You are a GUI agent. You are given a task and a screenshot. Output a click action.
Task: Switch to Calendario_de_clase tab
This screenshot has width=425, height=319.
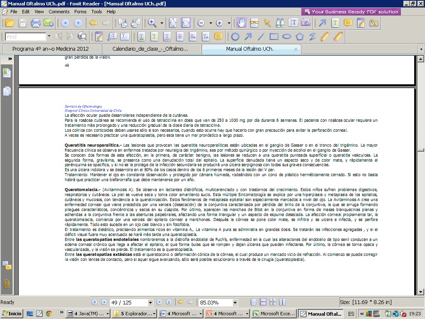pos(150,49)
